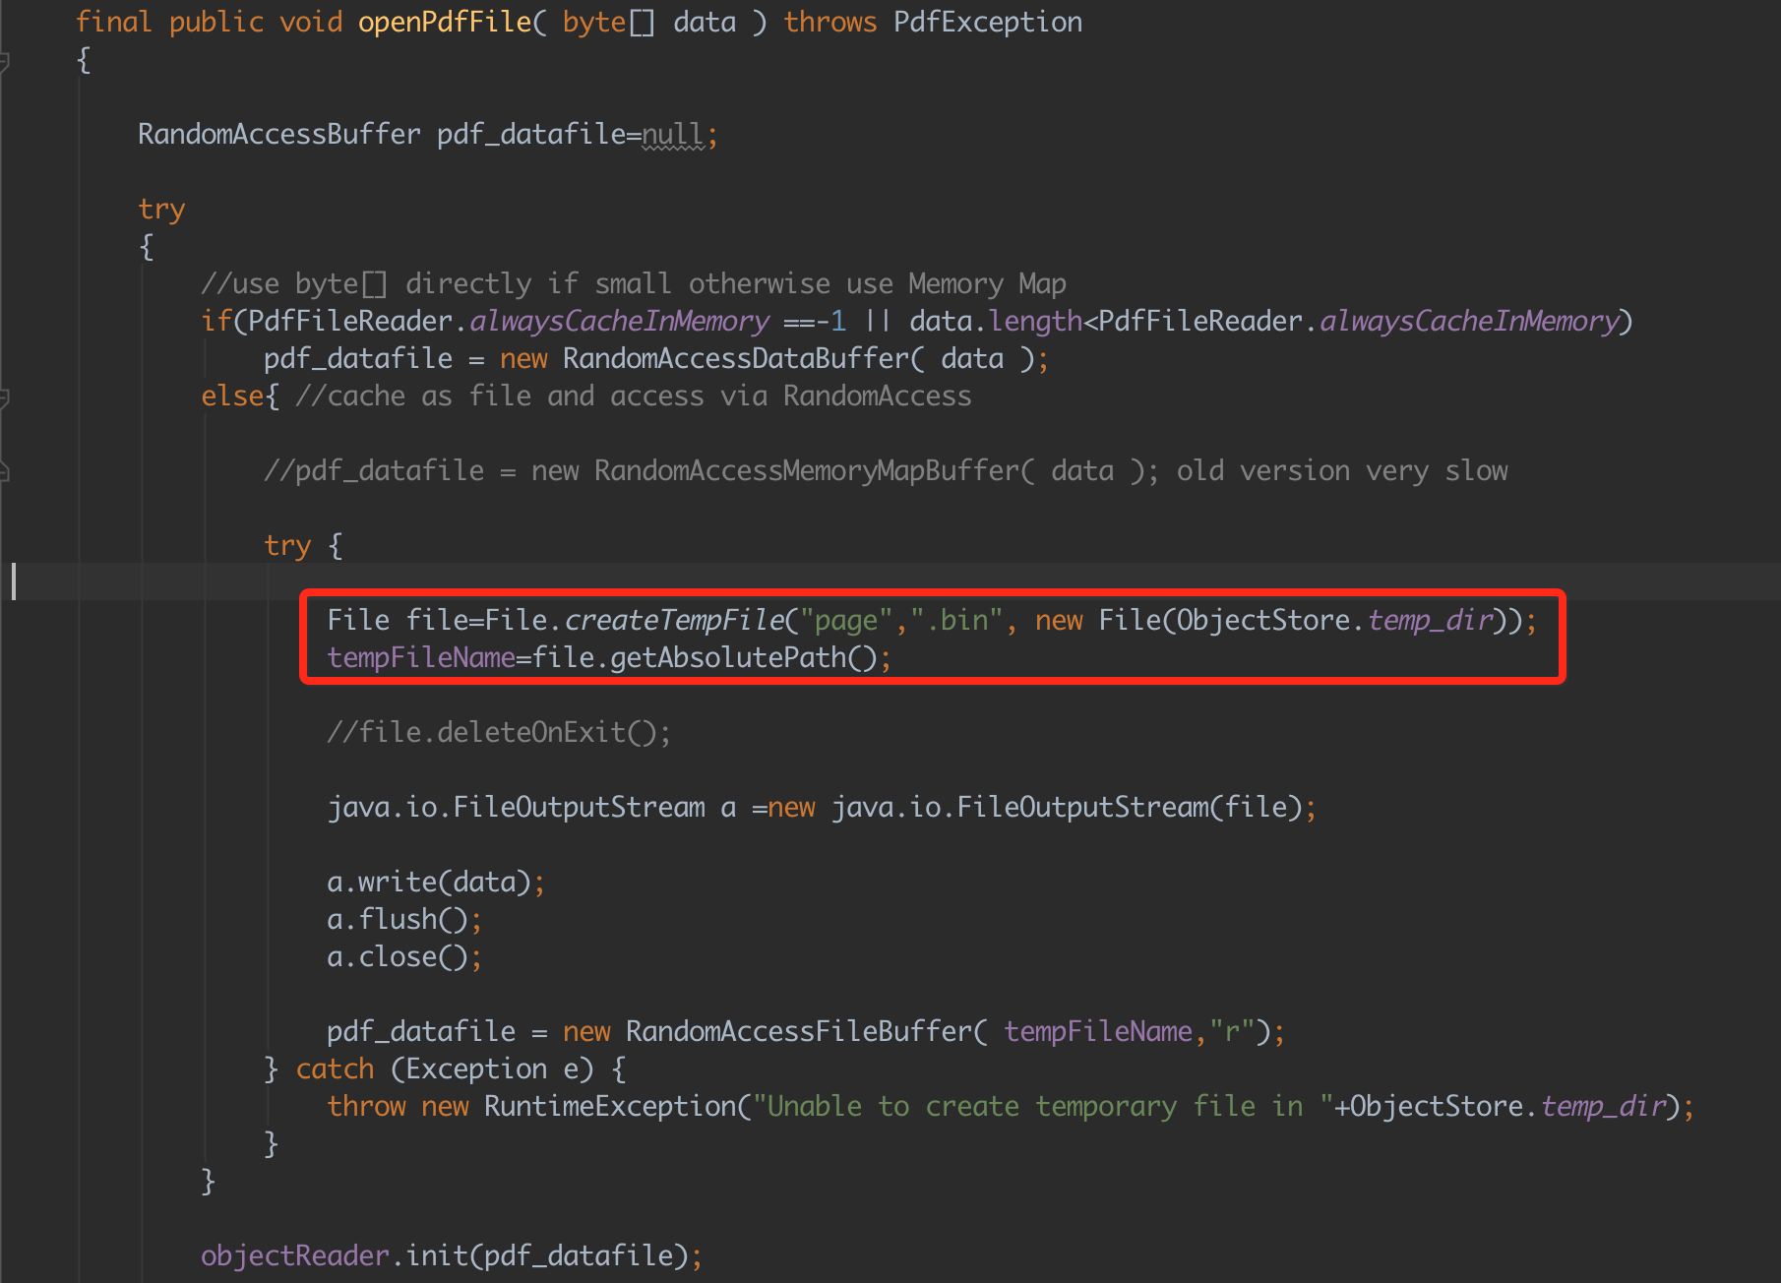Click "temp_dir" on the createTempFile line
1781x1283 pixels.
1431,620
